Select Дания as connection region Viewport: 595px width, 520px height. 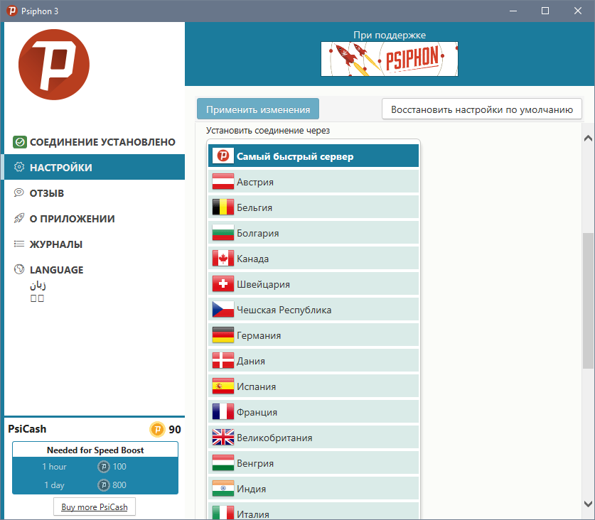coord(313,361)
